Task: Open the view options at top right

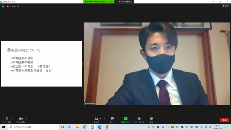Action: [225, 6]
